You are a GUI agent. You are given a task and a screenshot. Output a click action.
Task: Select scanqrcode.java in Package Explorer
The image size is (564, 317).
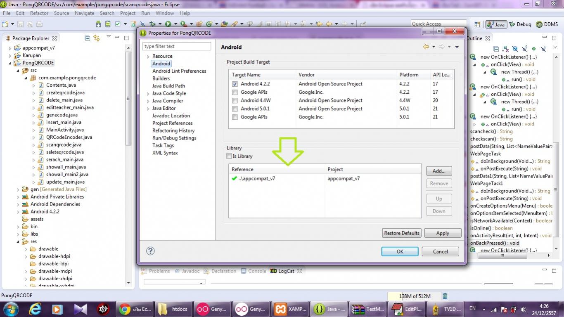64,144
